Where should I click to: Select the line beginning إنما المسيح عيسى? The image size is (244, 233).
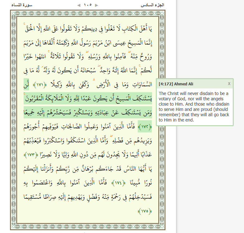[x=88, y=43]
